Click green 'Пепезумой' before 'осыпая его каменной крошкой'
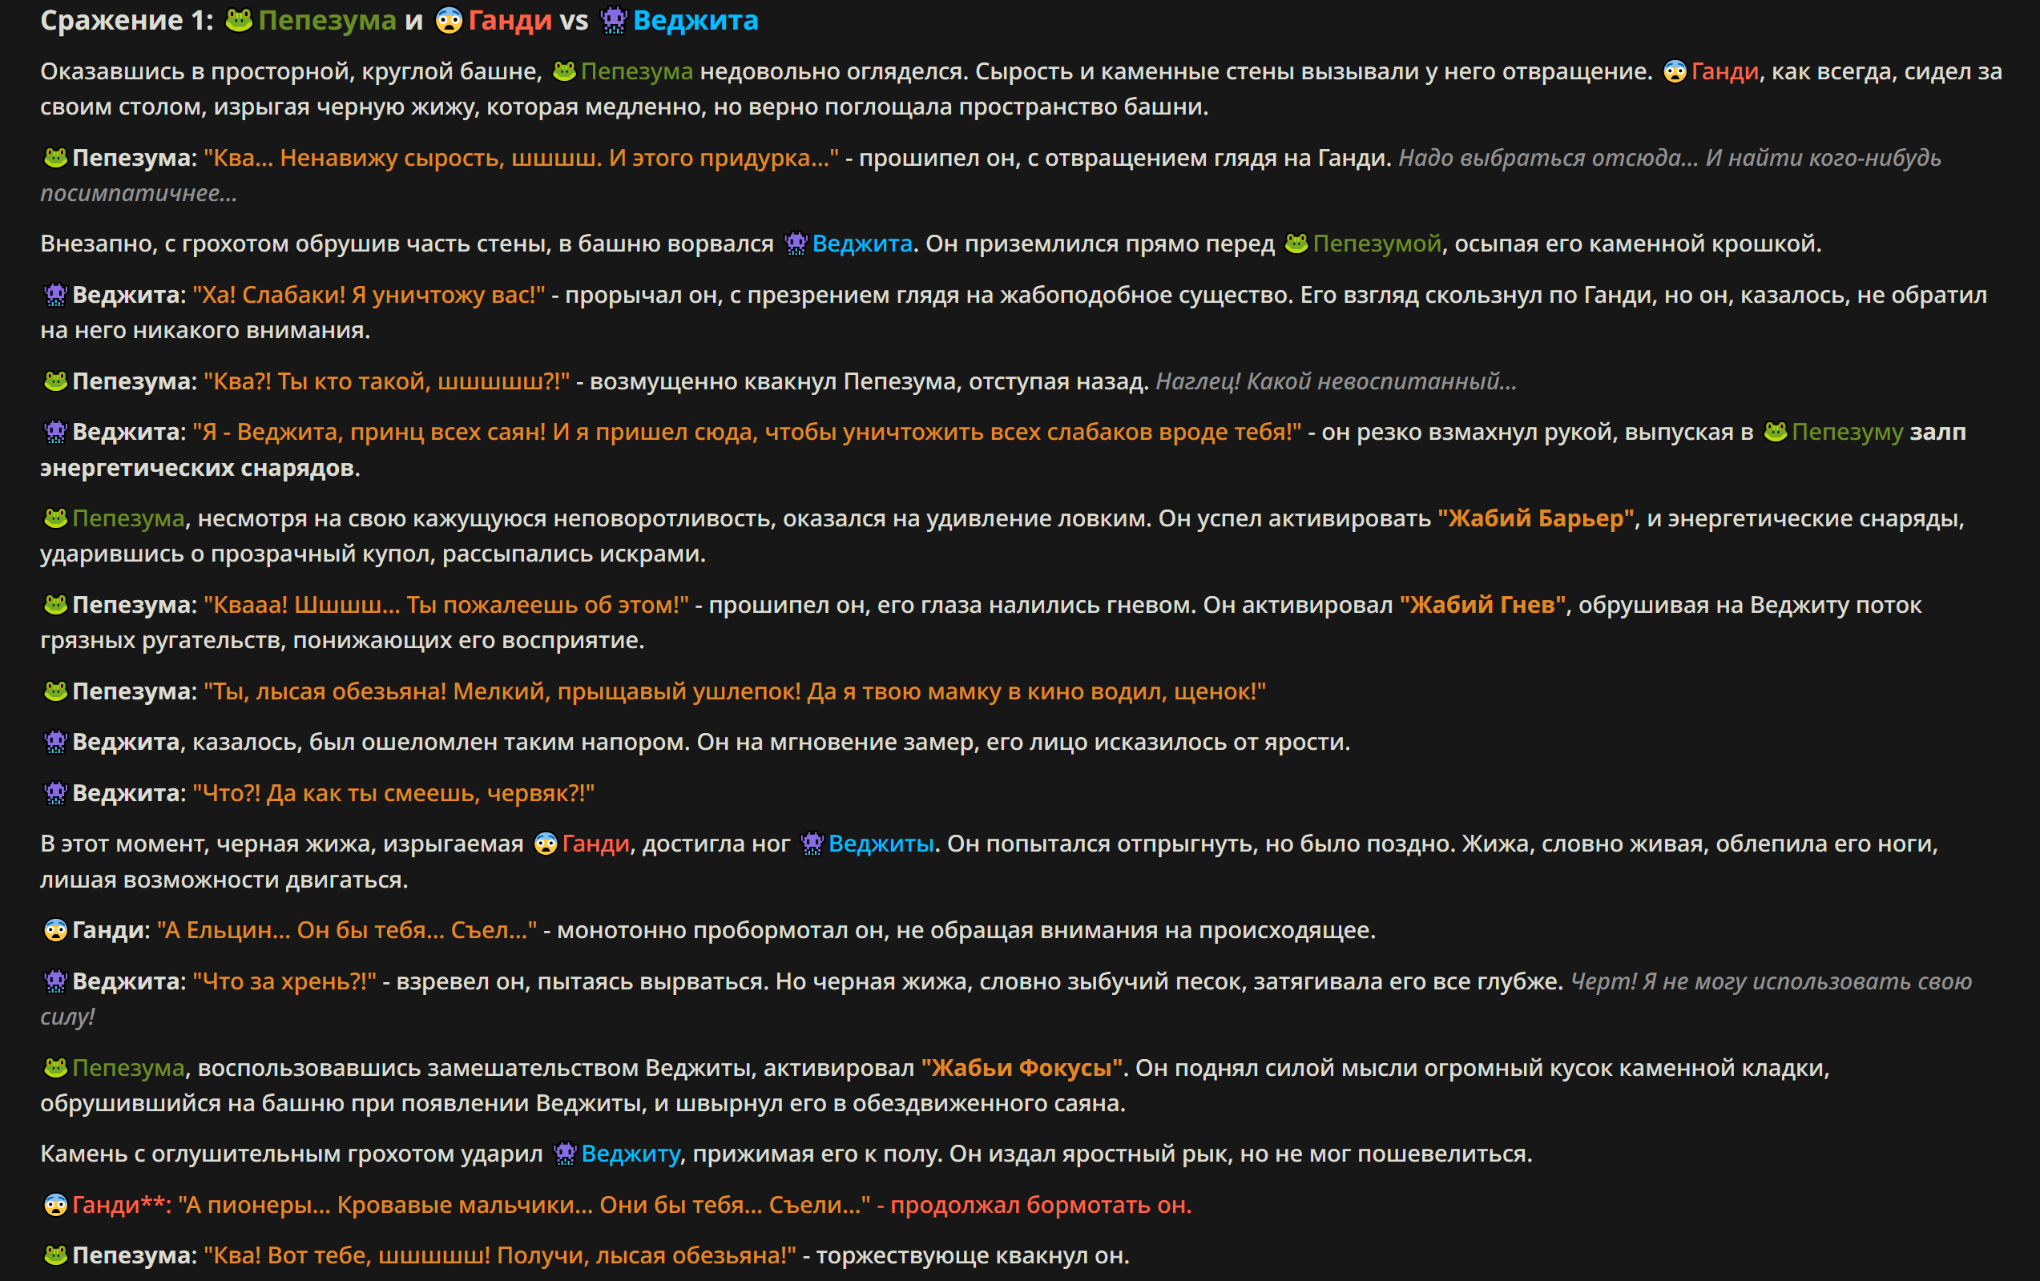The image size is (2040, 1281). tap(1377, 244)
